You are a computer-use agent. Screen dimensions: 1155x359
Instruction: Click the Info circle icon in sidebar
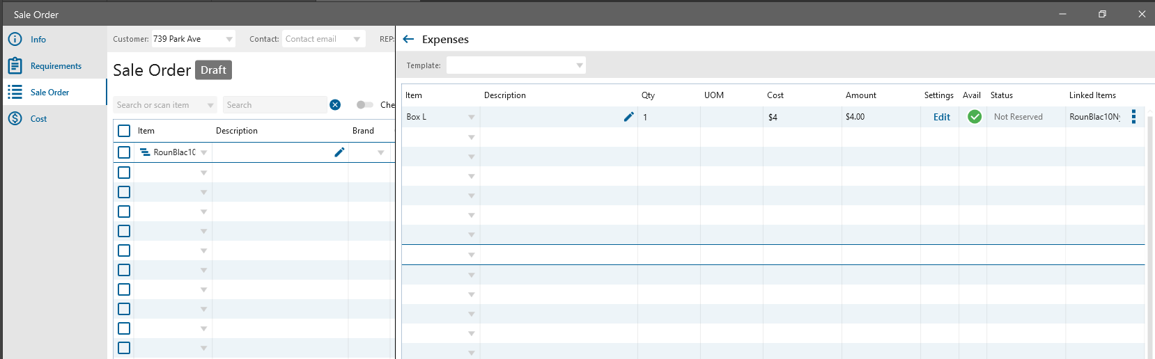coord(15,40)
